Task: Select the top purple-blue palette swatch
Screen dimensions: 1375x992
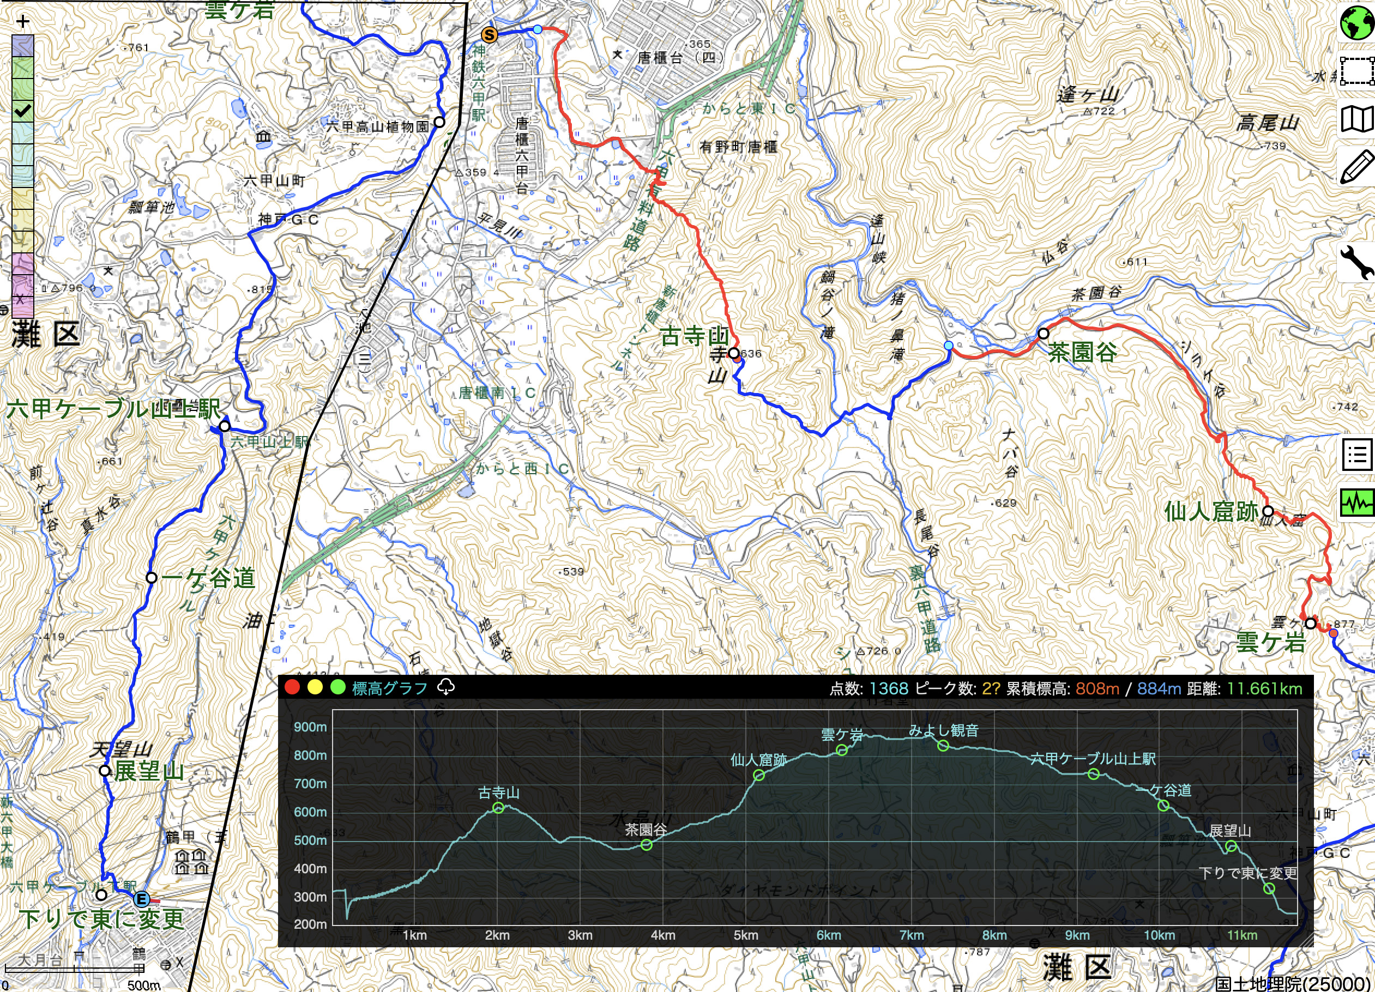Action: (x=23, y=46)
